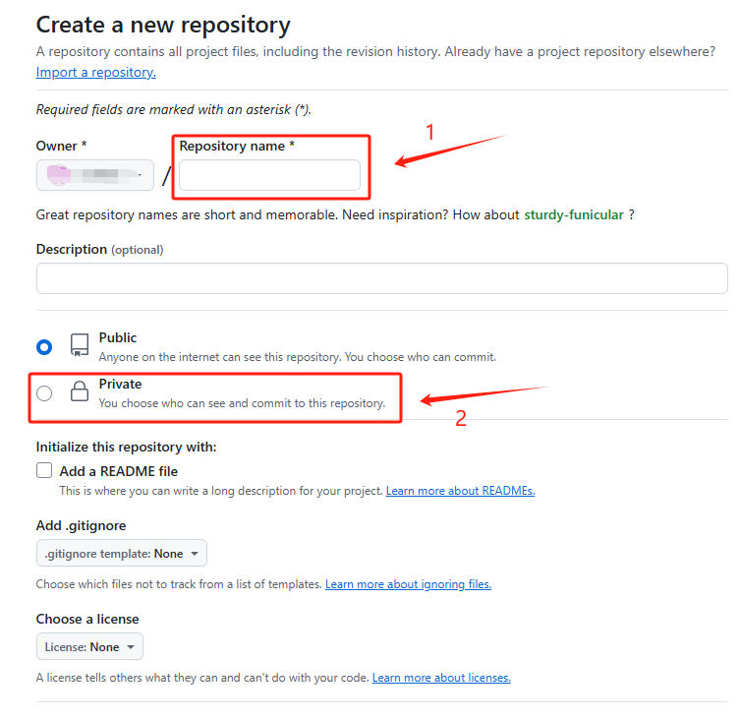Click the Private option label text
Image resolution: width=740 pixels, height=720 pixels.
click(120, 384)
